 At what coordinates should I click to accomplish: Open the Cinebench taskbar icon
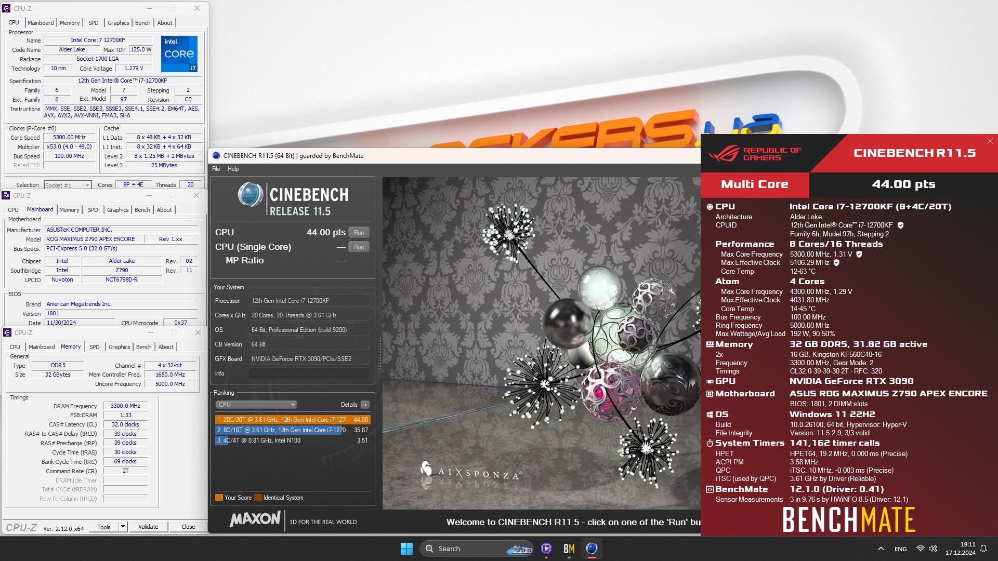tap(592, 549)
